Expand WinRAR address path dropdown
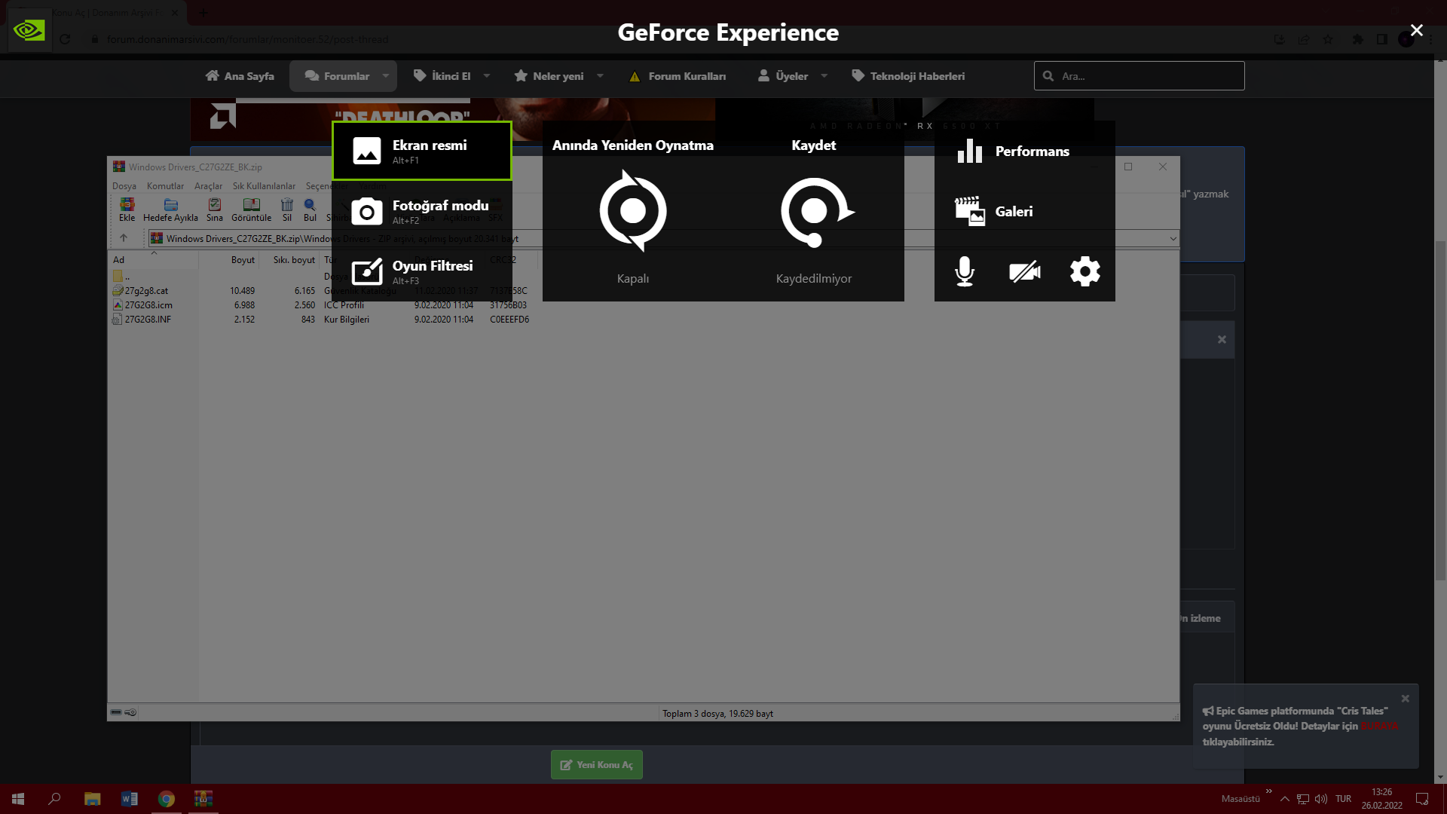This screenshot has height=814, width=1447. click(1173, 239)
